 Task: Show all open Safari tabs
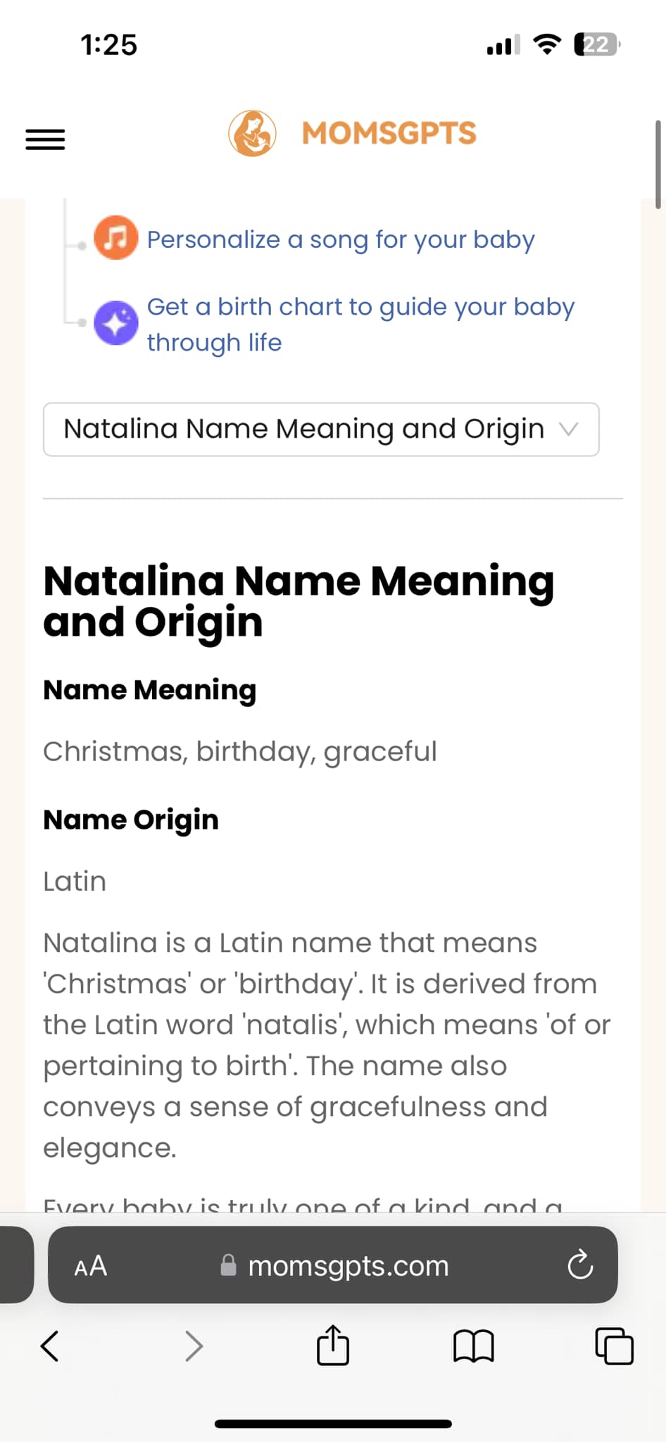615,1346
